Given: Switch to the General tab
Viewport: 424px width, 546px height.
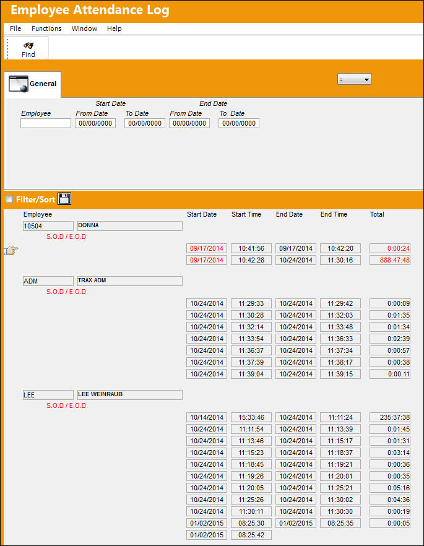Looking at the screenshot, I should [33, 84].
